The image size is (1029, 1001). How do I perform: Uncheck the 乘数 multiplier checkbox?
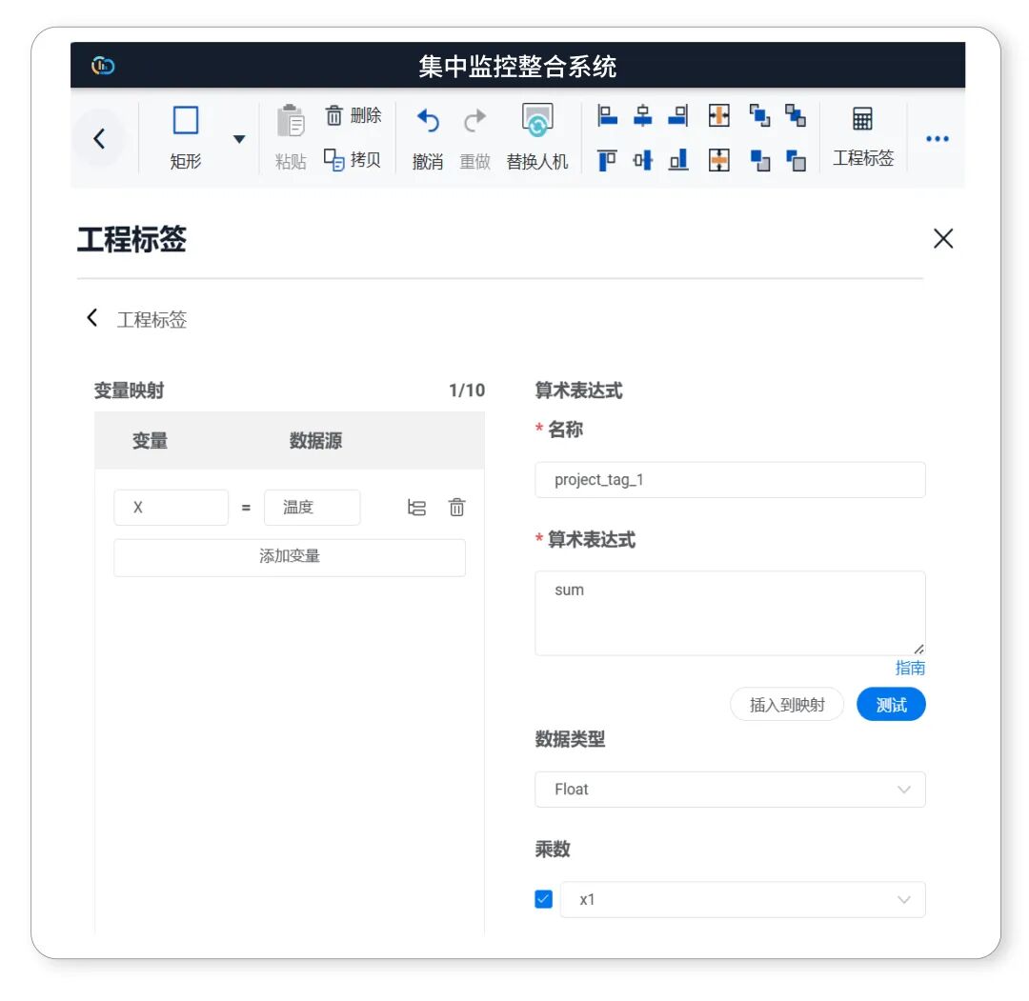click(x=544, y=899)
